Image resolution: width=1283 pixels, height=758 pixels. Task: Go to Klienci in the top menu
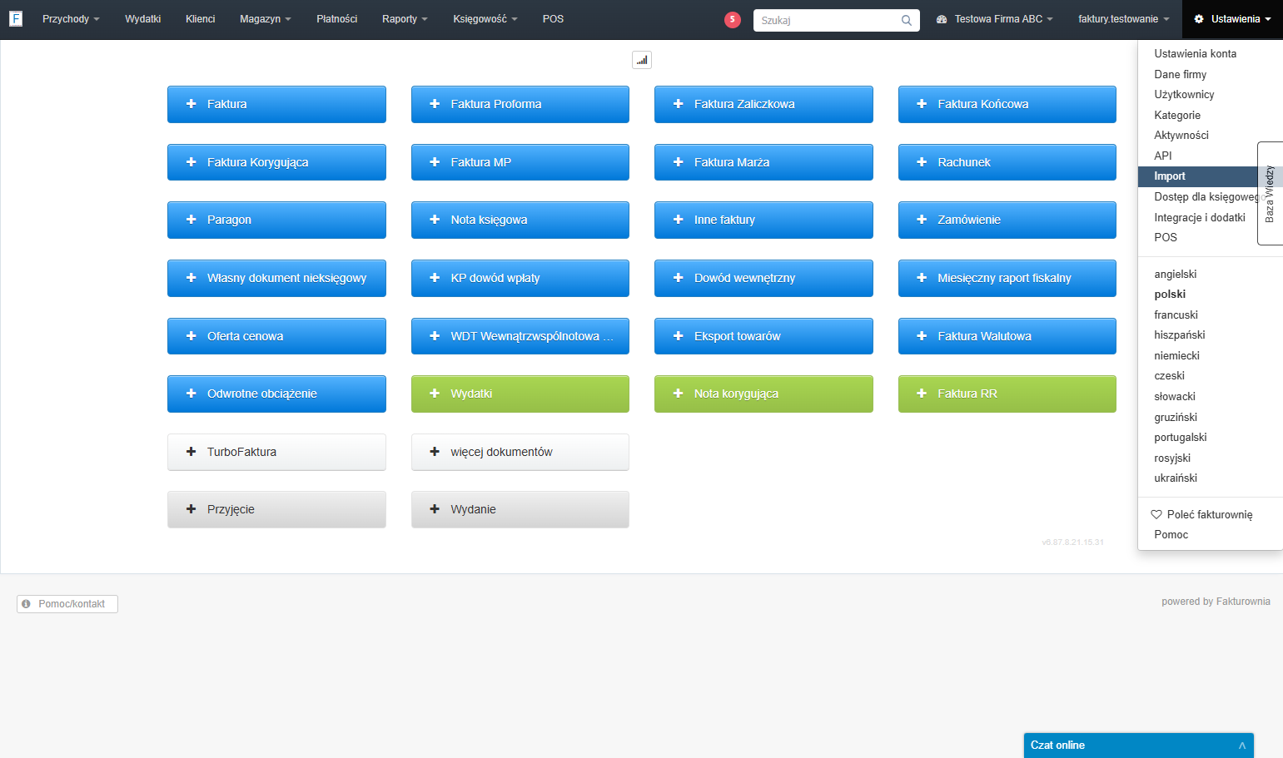tap(200, 19)
